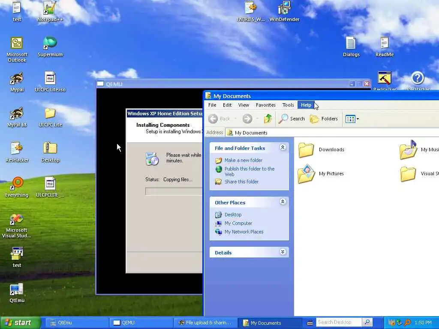Open ResHacker help file icon

[418, 81]
